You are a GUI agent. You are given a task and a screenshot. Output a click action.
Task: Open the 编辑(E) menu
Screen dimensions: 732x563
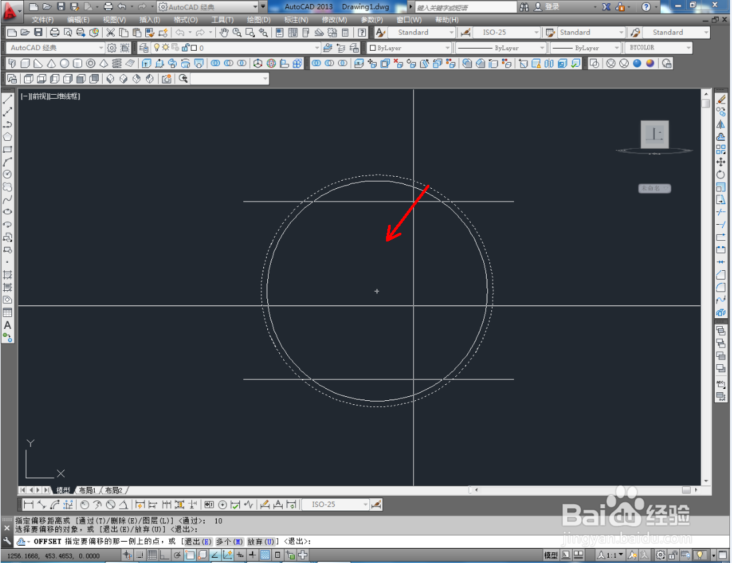point(78,19)
